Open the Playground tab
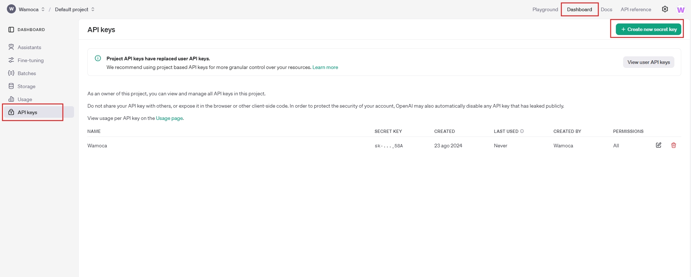 tap(545, 9)
